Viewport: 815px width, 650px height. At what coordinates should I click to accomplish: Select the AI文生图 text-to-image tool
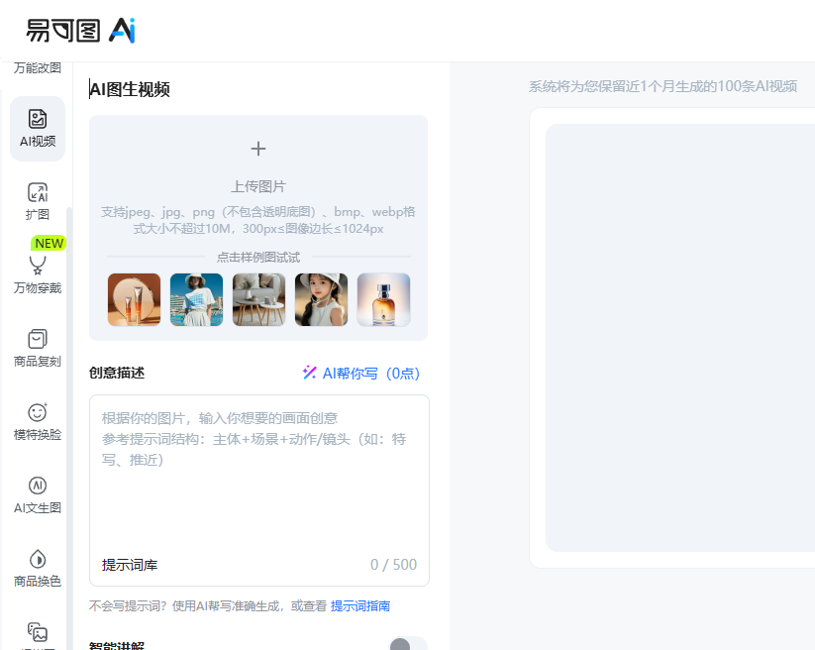pyautogui.click(x=38, y=494)
